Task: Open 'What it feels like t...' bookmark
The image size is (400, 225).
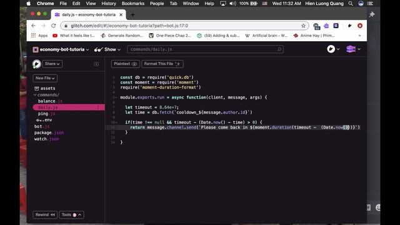Action: pos(74,36)
